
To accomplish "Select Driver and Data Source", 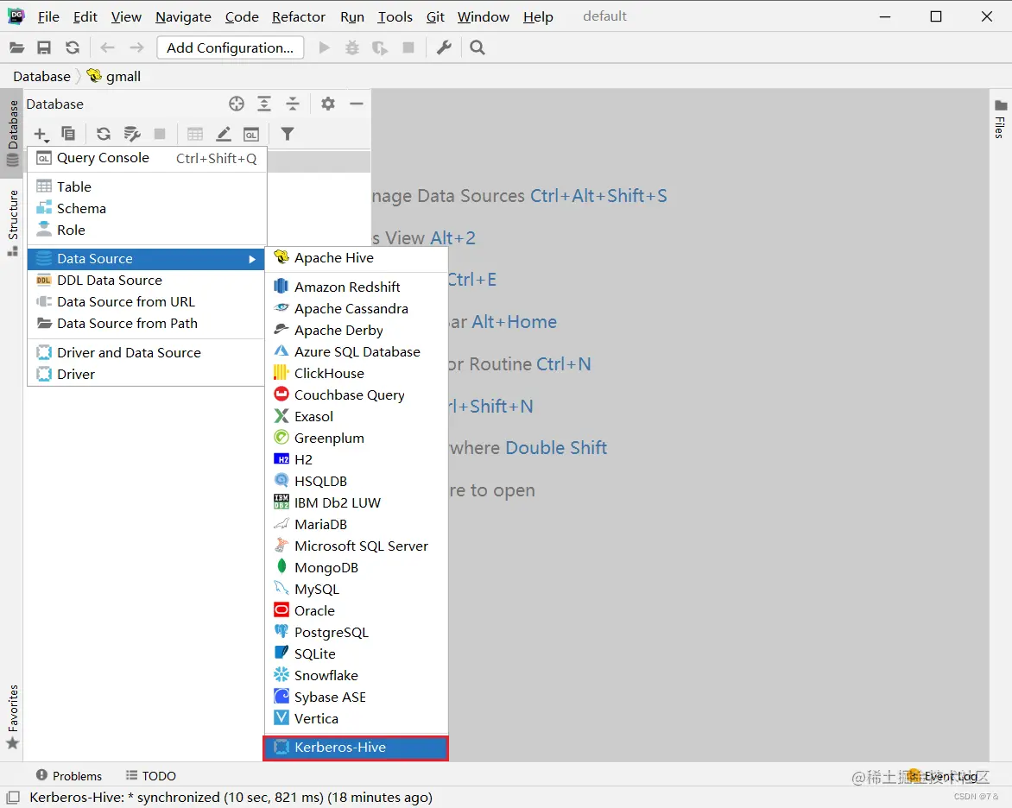I will pyautogui.click(x=147, y=352).
